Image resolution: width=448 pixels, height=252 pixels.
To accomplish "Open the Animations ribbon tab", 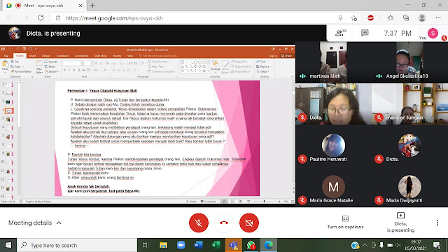I will [81, 56].
